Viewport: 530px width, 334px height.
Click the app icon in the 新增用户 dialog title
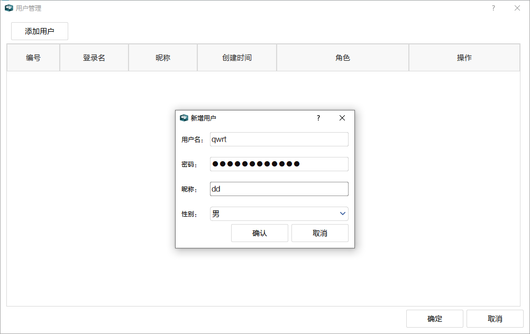click(x=184, y=117)
